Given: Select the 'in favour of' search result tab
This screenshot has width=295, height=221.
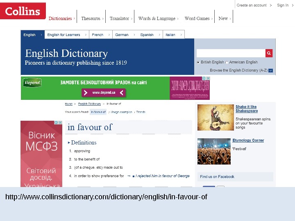Looking at the screenshot, I should pyautogui.click(x=98, y=112).
